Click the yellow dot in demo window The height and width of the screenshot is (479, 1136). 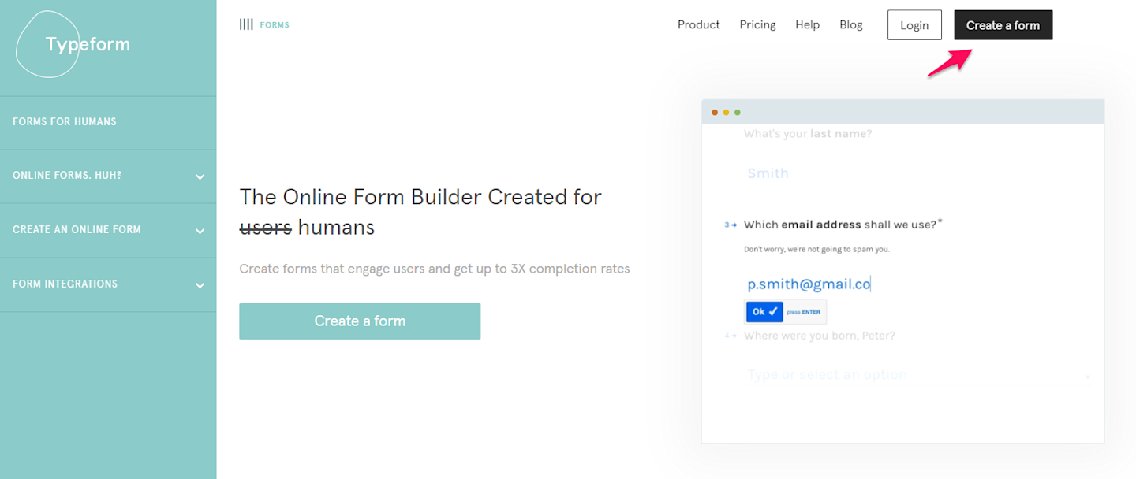click(x=726, y=112)
